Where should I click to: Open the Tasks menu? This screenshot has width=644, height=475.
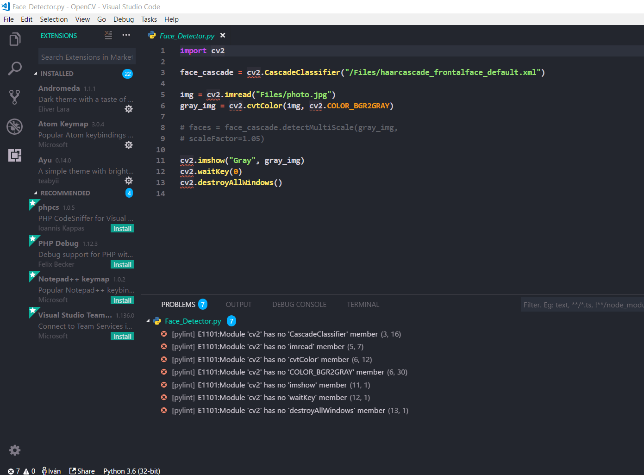[149, 19]
